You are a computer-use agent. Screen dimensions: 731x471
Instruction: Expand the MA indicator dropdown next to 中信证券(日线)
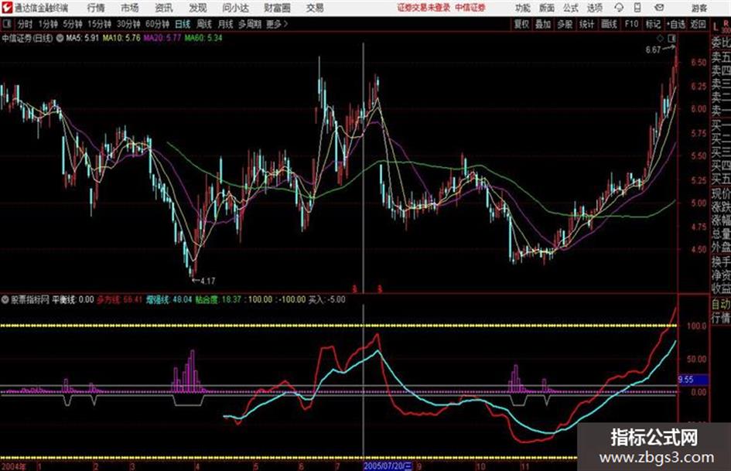pyautogui.click(x=60, y=38)
